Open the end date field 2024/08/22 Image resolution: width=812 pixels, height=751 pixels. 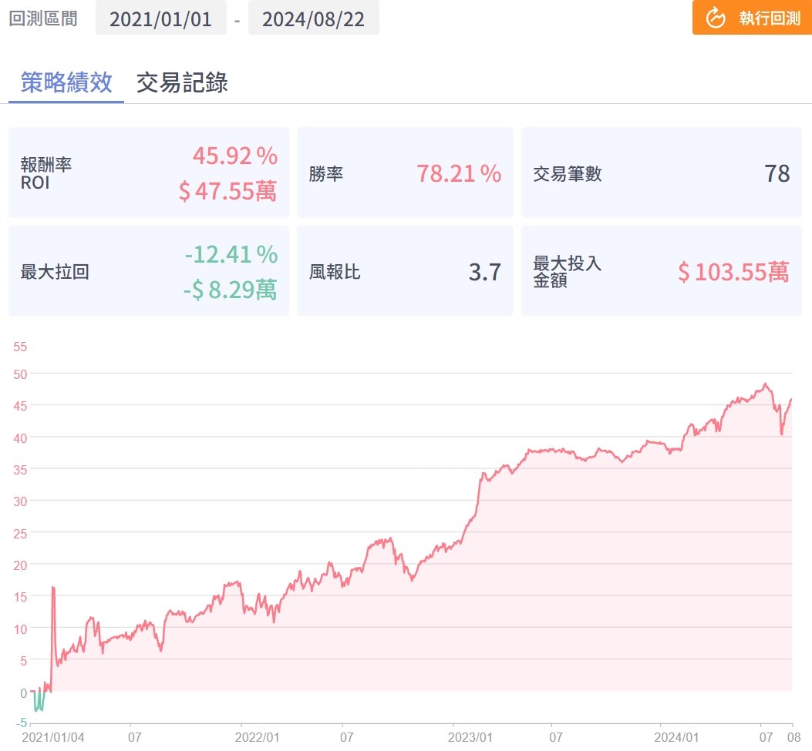313,18
